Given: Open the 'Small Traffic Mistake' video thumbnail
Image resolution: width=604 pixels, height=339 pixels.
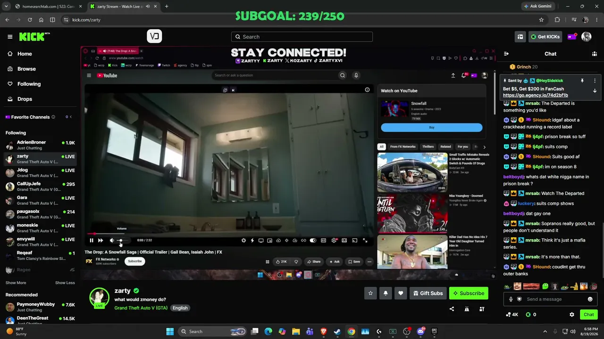Looking at the screenshot, I should pos(412,172).
